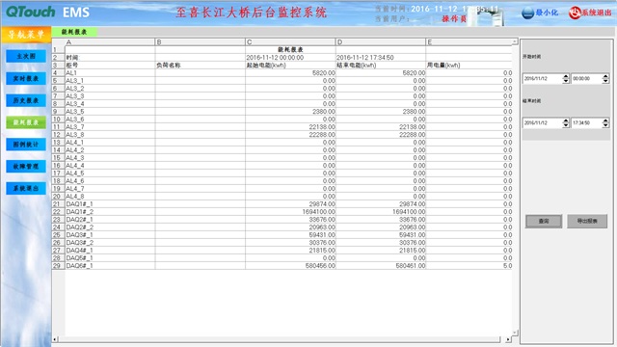Click the DAQ1#_1 cabinet cell

coord(110,203)
